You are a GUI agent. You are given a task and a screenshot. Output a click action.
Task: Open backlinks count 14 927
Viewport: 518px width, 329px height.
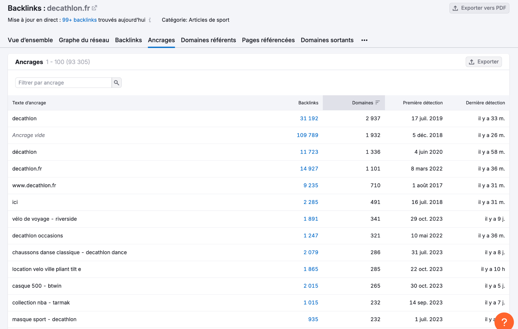309,169
